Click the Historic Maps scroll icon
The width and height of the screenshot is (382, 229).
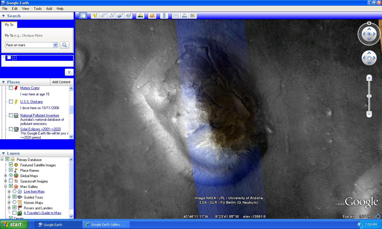coord(20,203)
